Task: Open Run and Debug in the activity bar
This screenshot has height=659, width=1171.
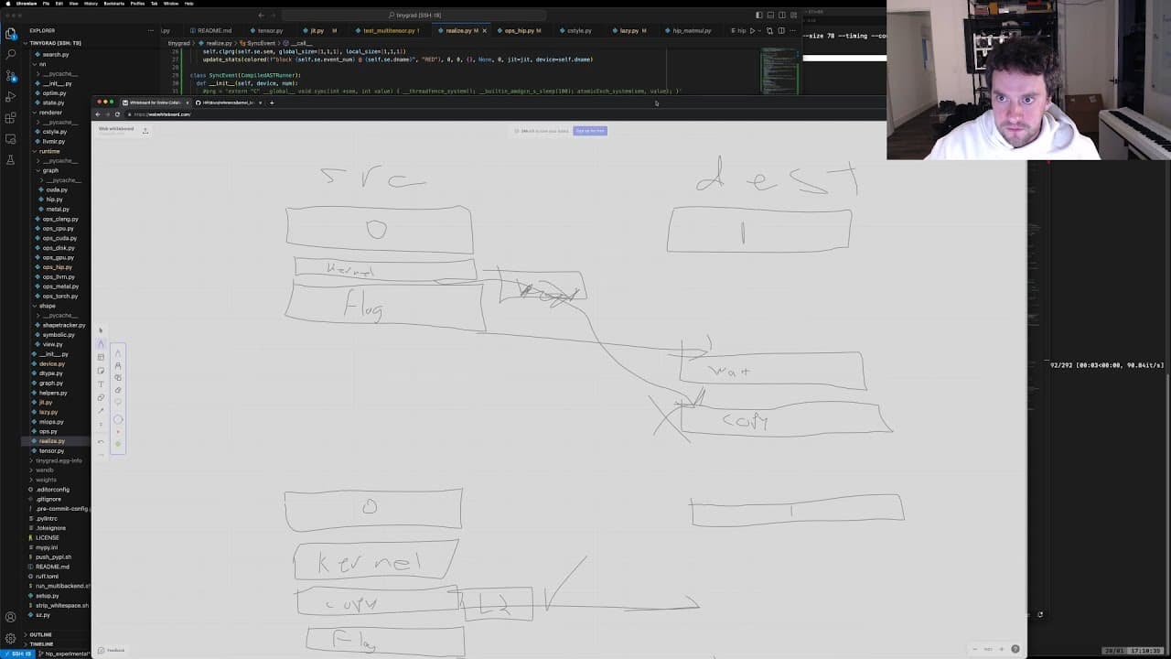Action: click(11, 97)
